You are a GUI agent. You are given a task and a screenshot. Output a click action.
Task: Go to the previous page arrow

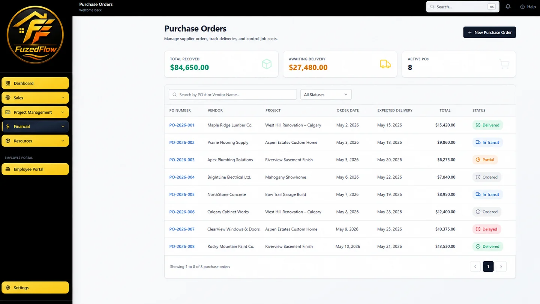pos(475,266)
